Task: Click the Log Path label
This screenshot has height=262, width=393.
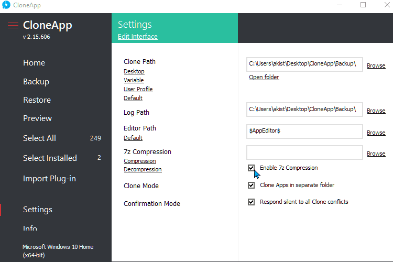Action: coord(136,113)
